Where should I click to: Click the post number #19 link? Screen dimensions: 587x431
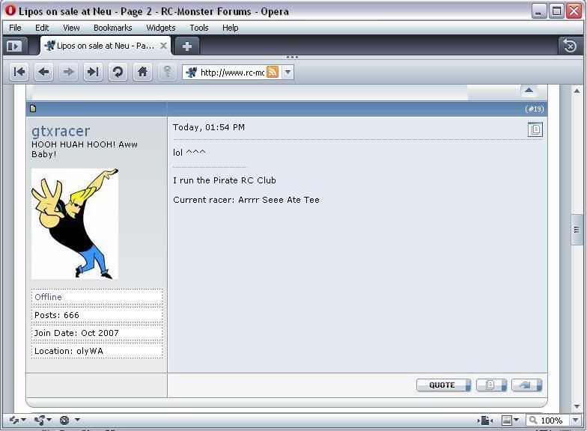[x=534, y=109]
